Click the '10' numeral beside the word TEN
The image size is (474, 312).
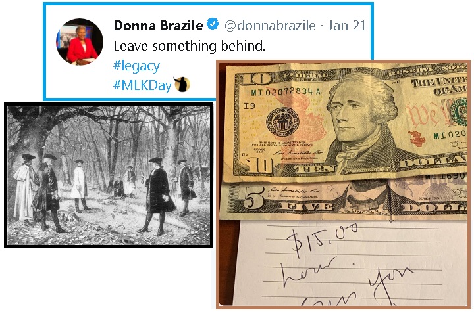[259, 166]
